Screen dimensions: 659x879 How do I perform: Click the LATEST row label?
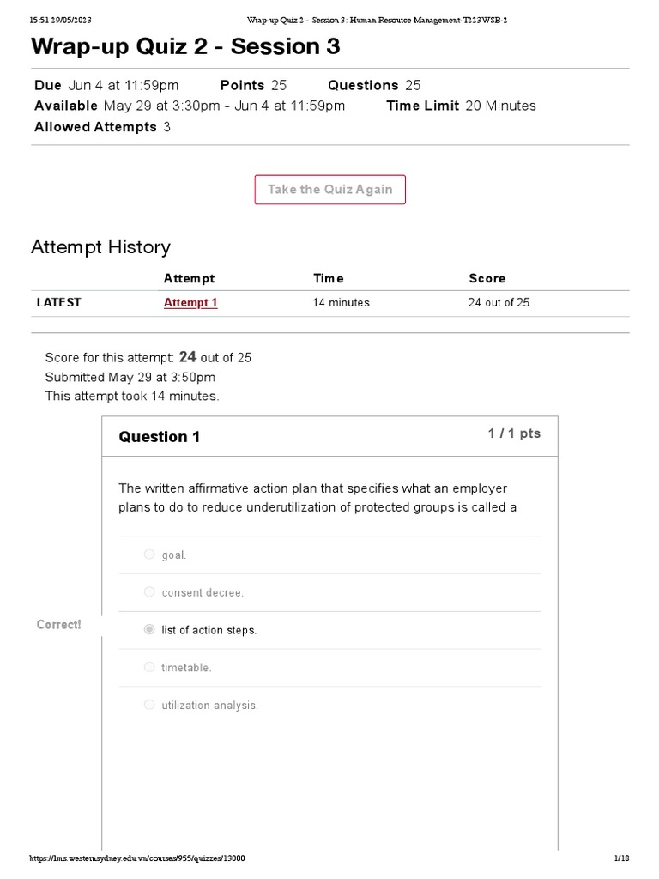59,302
